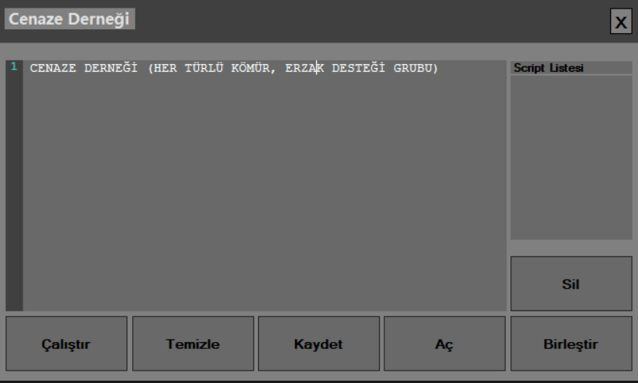Screen dimensions: 638x383
Task: Merge scripts using Birleştir
Action: (571, 344)
